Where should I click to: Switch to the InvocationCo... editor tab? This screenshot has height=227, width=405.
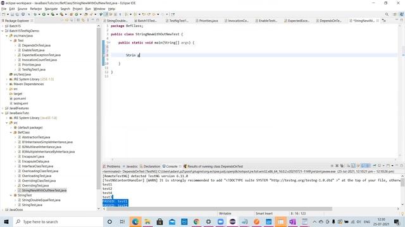point(236,21)
